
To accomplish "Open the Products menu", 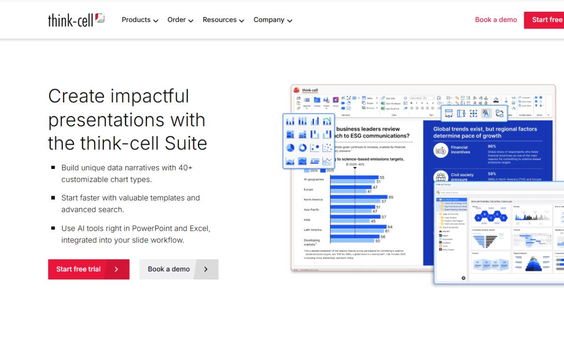I will tap(140, 20).
